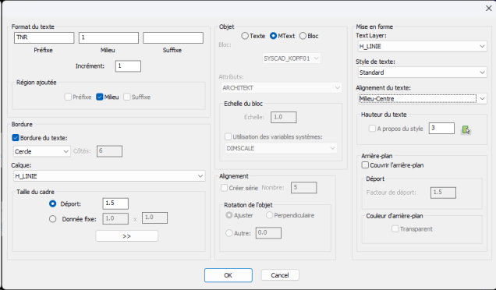Viewport: 496px width, 290px height.
Task: Click the >> expand button
Action: (126, 236)
